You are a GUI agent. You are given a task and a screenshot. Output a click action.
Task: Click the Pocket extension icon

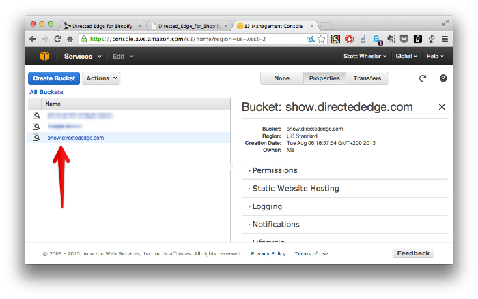pyautogui.click(x=404, y=39)
